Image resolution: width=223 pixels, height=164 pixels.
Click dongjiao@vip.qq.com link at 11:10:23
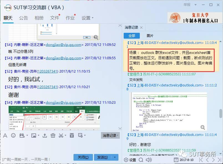click(x=64, y=103)
